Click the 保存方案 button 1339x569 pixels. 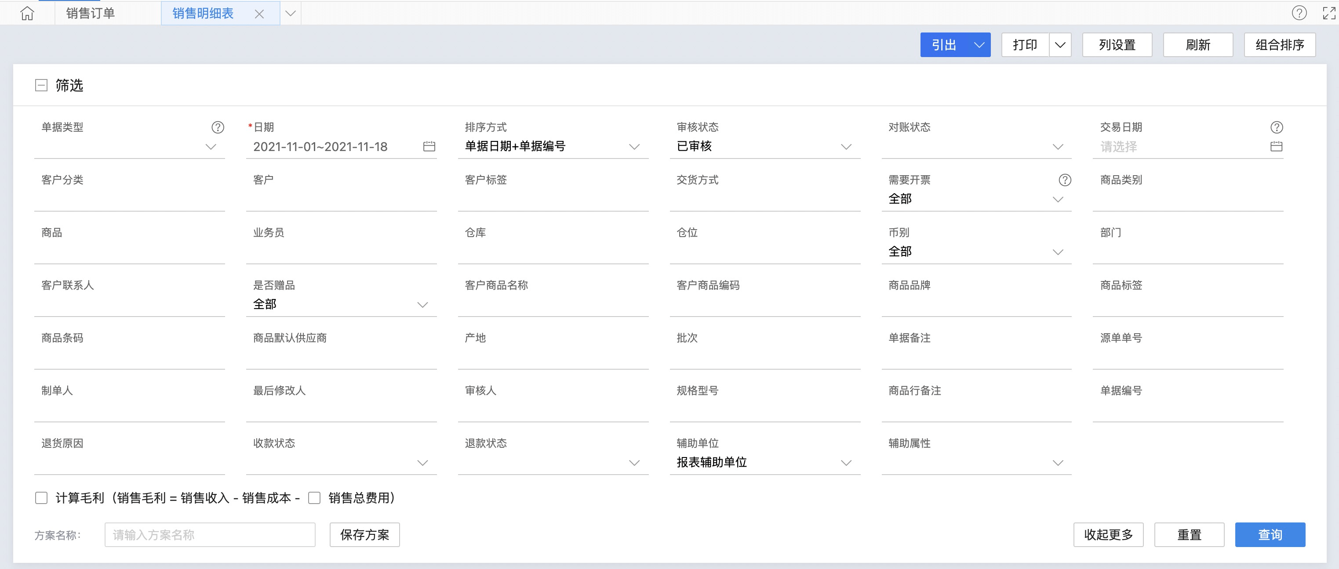(364, 535)
